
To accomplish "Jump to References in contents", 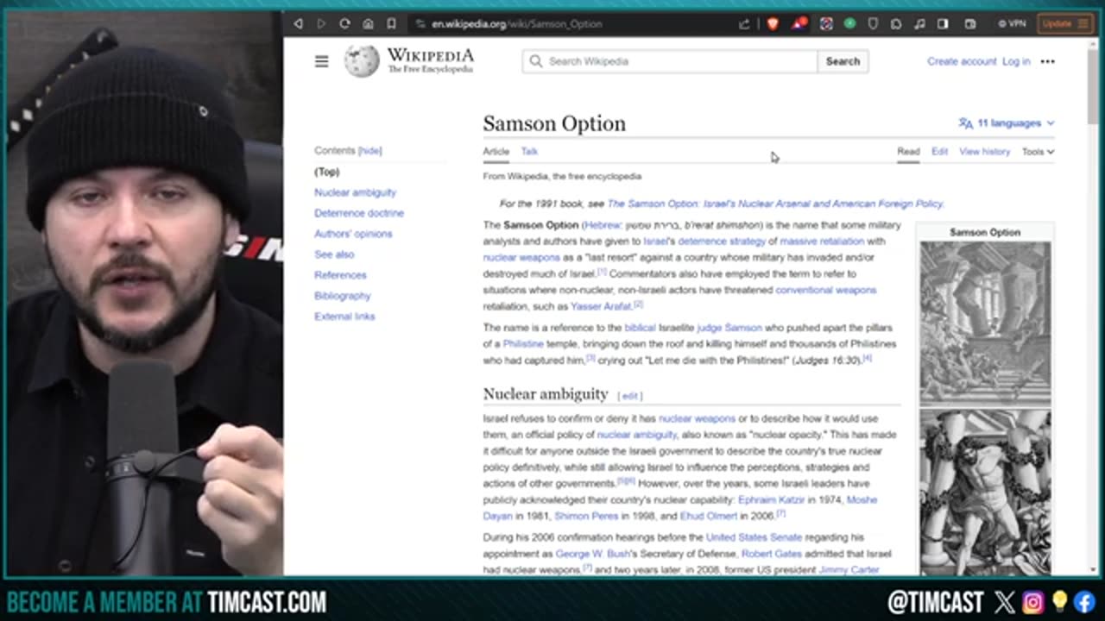I will [x=340, y=275].
